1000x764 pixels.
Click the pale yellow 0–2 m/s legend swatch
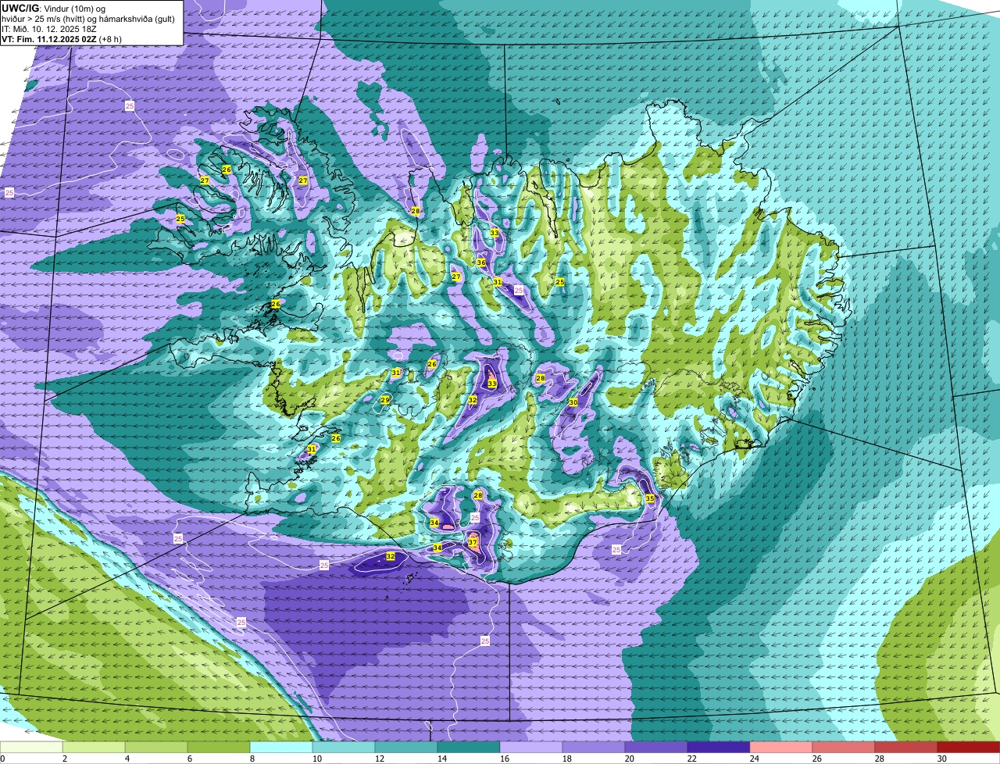click(31, 747)
